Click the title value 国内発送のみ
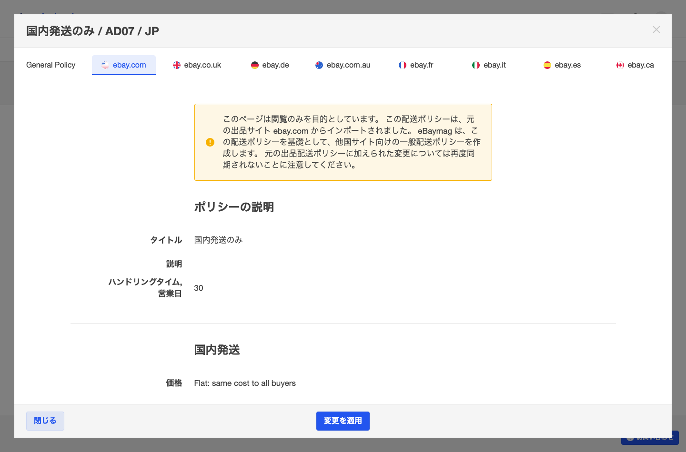 (219, 240)
